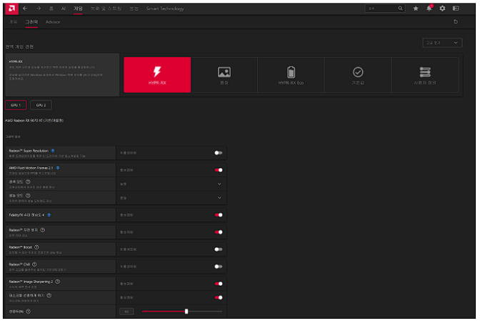Open help icon beside Radeon Image Sharpening 2
The width and height of the screenshot is (480, 323).
point(57,282)
